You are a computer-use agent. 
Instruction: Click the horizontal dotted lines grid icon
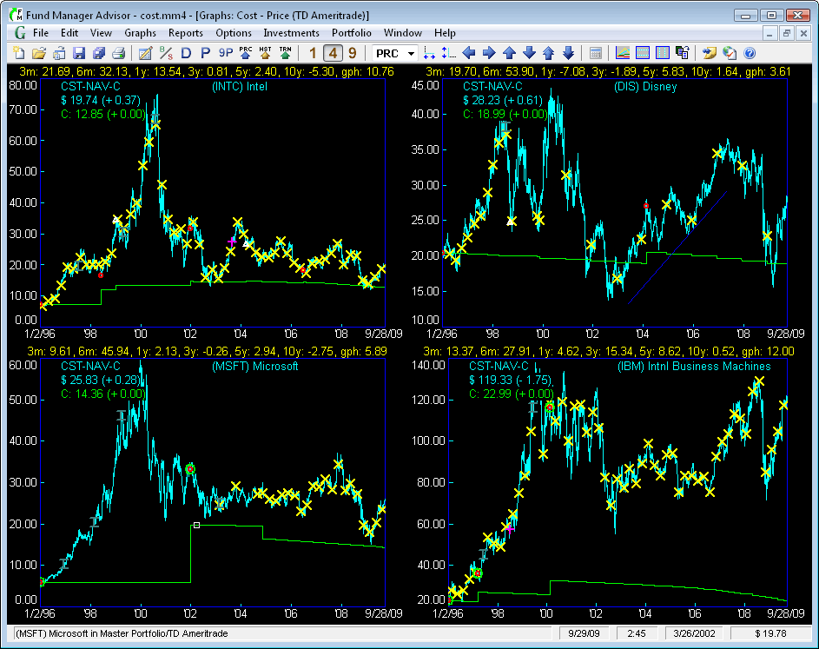[643, 53]
